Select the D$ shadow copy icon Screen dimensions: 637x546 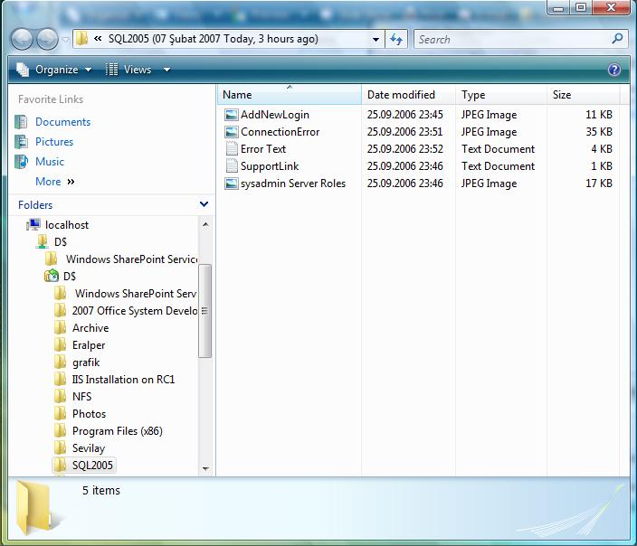pyautogui.click(x=52, y=276)
